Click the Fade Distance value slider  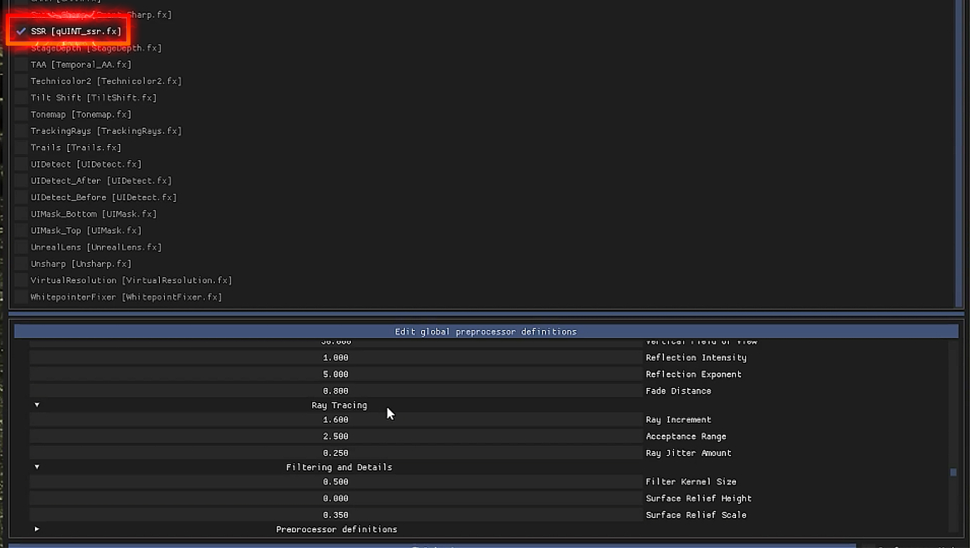point(335,391)
